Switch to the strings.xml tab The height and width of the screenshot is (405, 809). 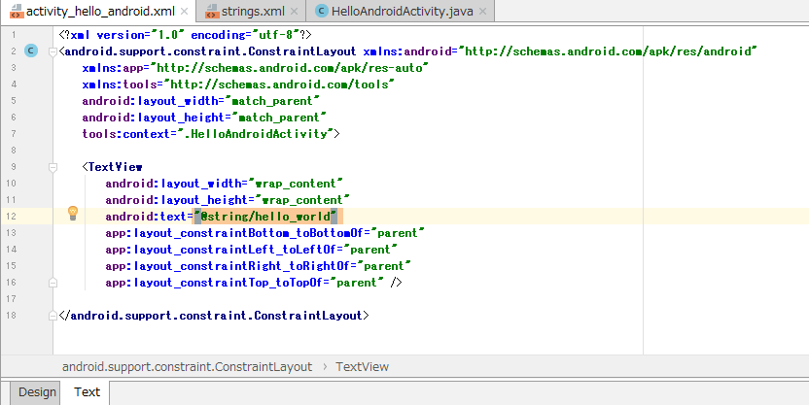[252, 12]
